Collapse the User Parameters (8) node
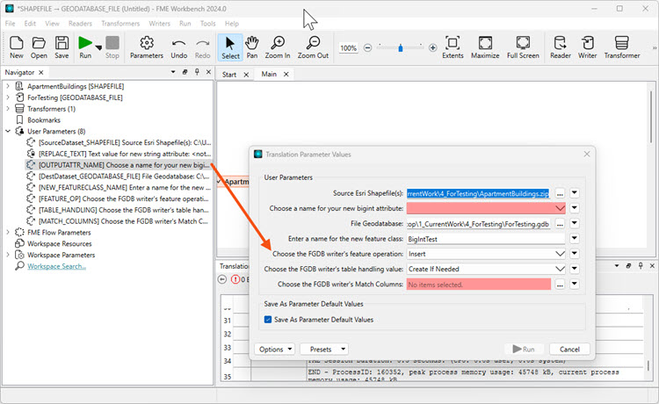Image resolution: width=659 pixels, height=404 pixels. [x=8, y=131]
